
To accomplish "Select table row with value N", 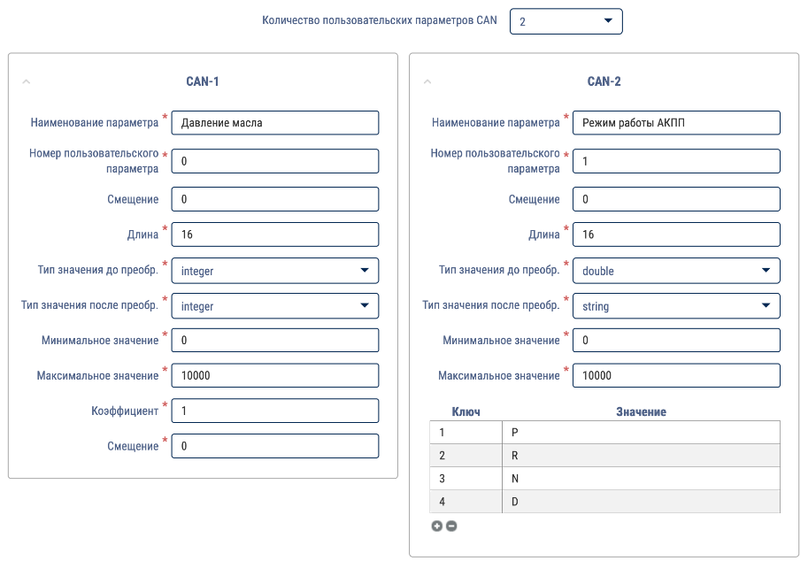I will (605, 479).
